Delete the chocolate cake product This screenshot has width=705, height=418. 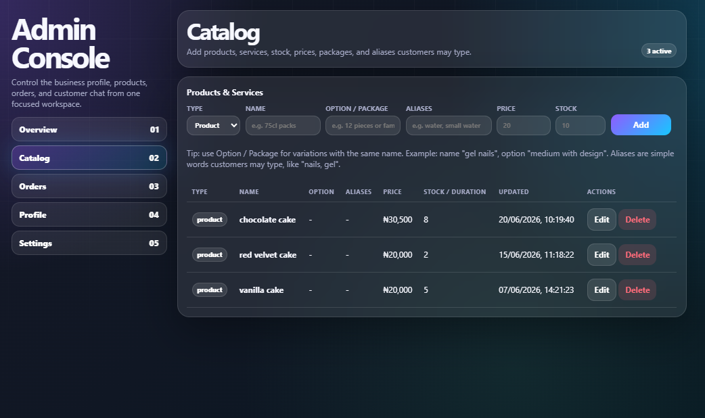pyautogui.click(x=637, y=220)
